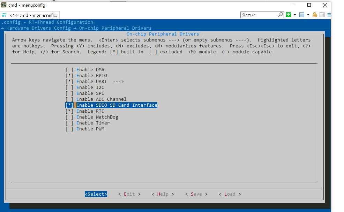Screen dimensions: 344x212
Task: Click the ConEmu window icon in title bar
Action: pos(4,5)
